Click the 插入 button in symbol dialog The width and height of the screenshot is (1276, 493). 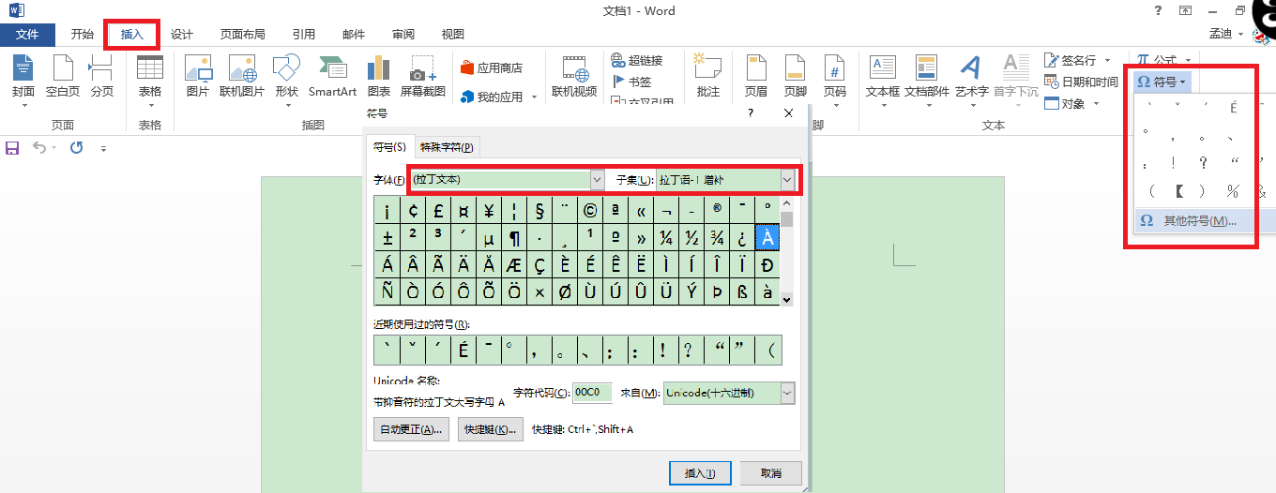701,473
